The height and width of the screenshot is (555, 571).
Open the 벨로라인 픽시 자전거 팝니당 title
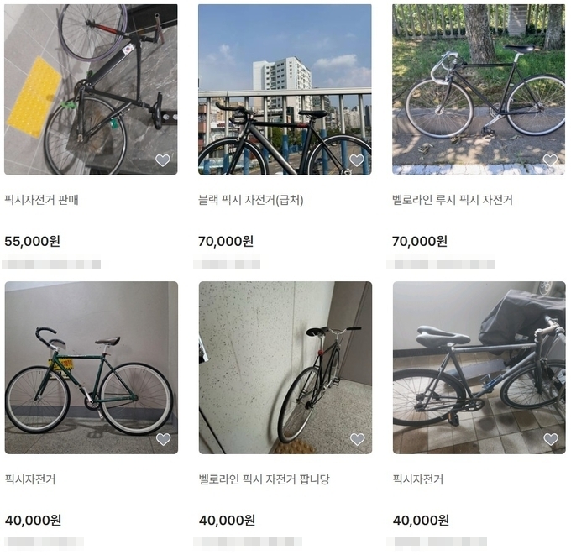265,479
